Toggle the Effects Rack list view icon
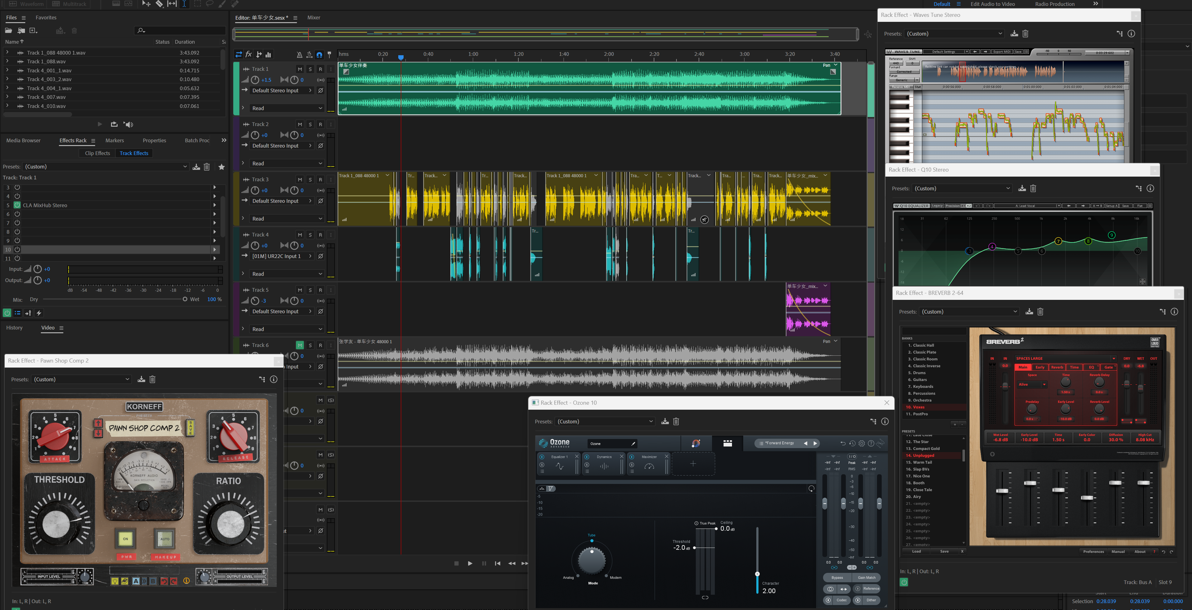 (17, 313)
